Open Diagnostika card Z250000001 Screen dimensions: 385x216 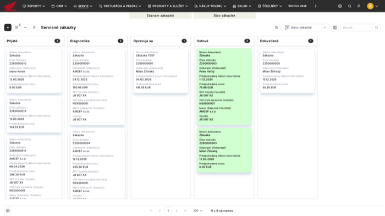97,87
